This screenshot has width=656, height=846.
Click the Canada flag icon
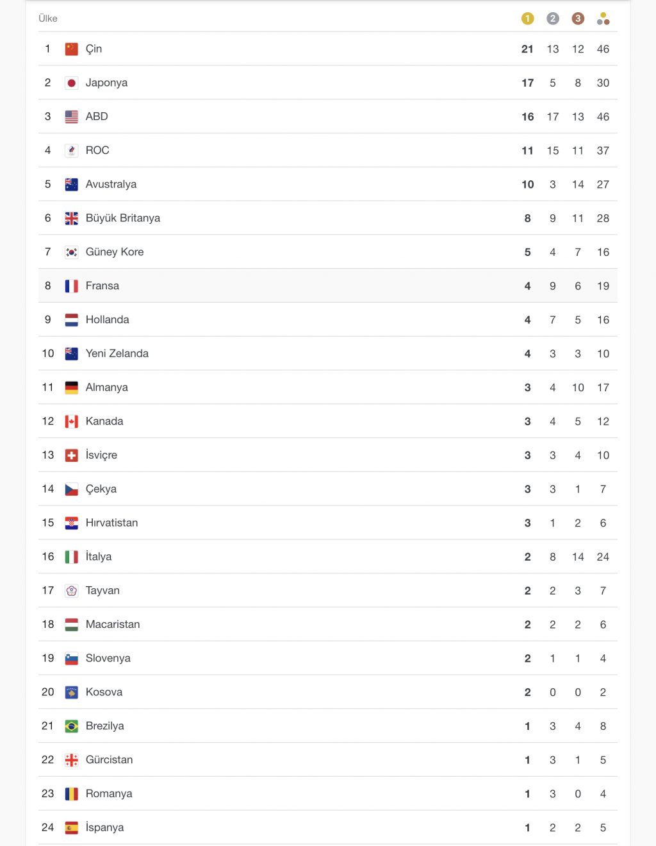72,421
